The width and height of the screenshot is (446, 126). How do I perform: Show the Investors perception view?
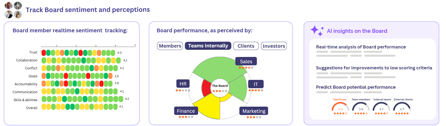tap(274, 46)
